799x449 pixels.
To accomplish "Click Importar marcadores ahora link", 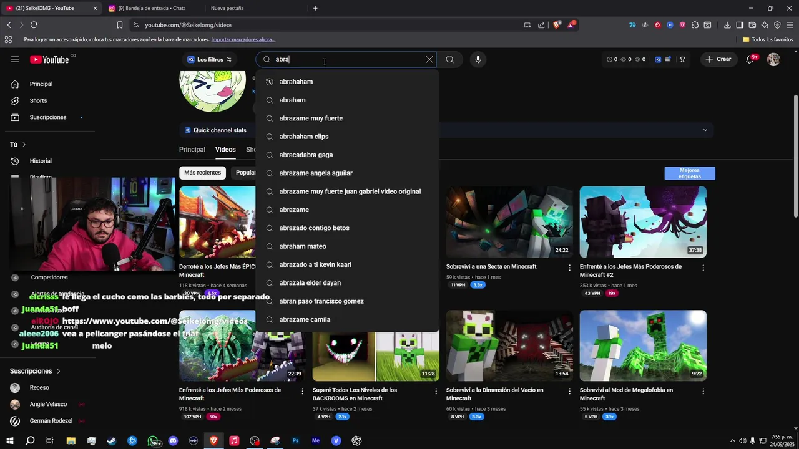I will click(x=243, y=39).
